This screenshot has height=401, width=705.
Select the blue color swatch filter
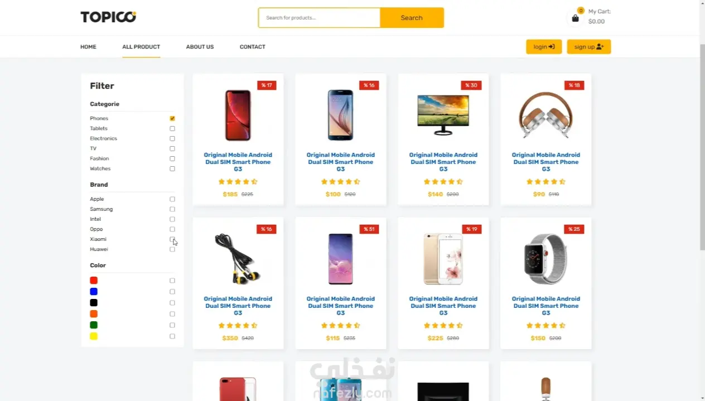(x=94, y=292)
